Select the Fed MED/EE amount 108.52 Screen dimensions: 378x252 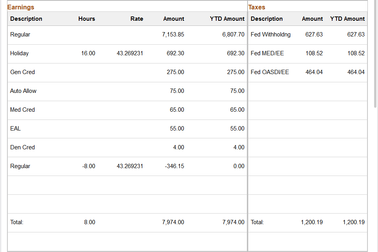point(314,53)
